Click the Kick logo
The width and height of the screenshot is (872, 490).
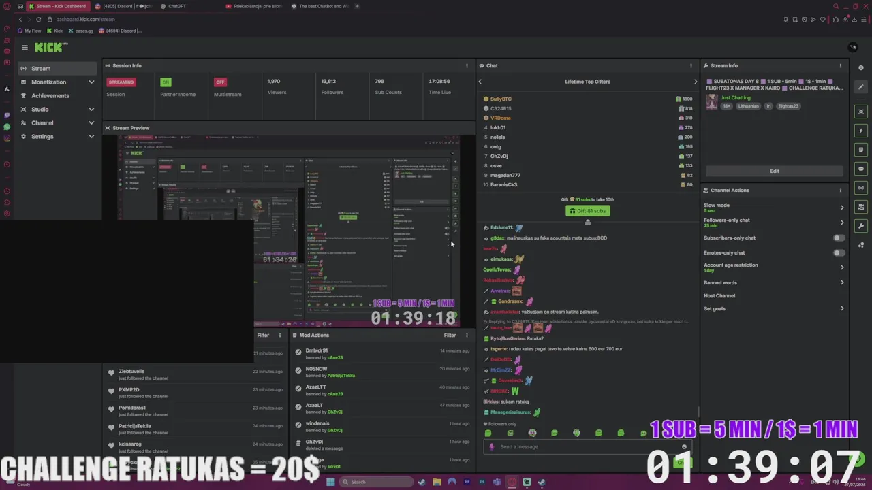(51, 47)
